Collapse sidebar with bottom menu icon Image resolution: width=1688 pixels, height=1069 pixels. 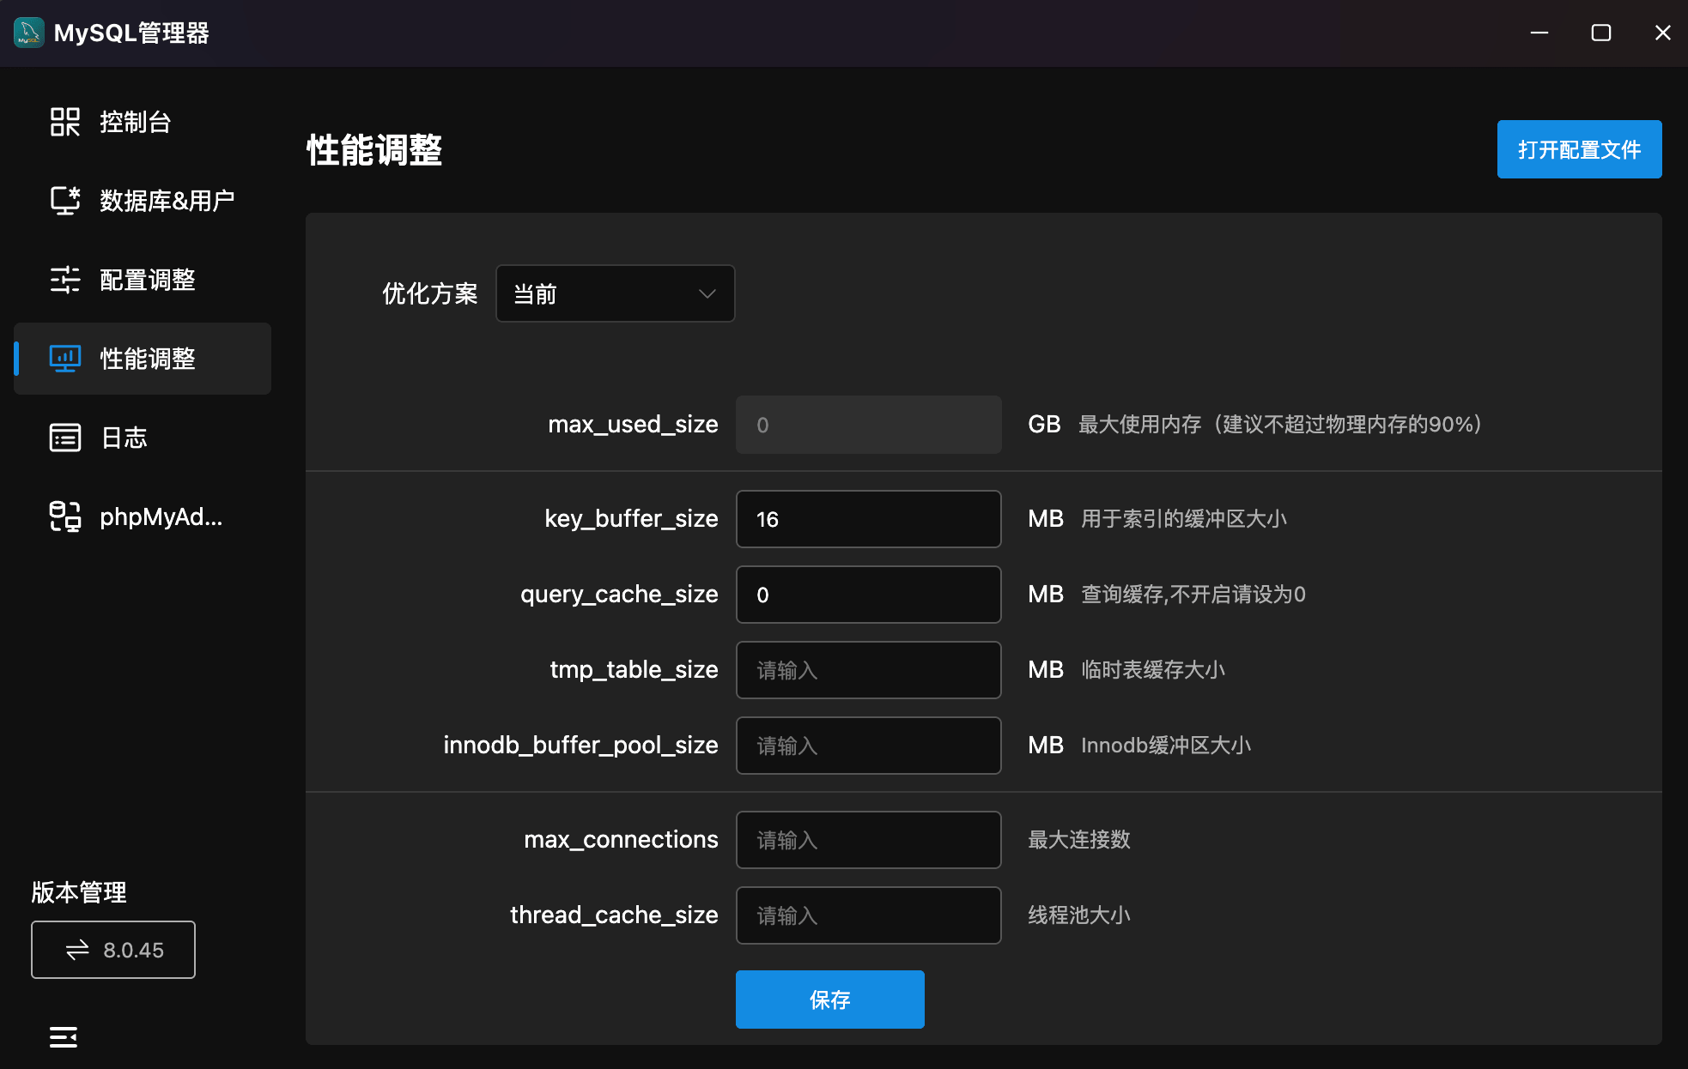[64, 1037]
